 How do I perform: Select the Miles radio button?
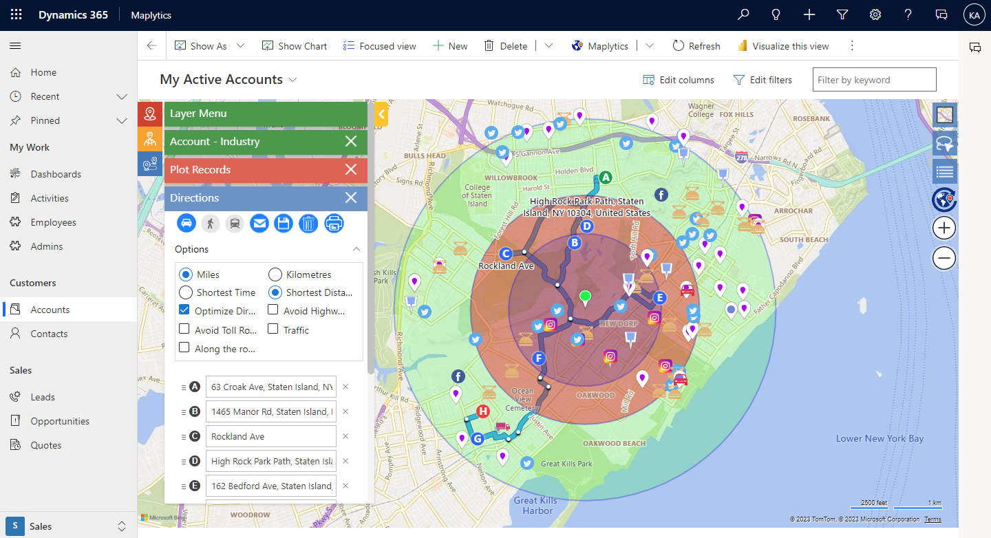click(186, 275)
